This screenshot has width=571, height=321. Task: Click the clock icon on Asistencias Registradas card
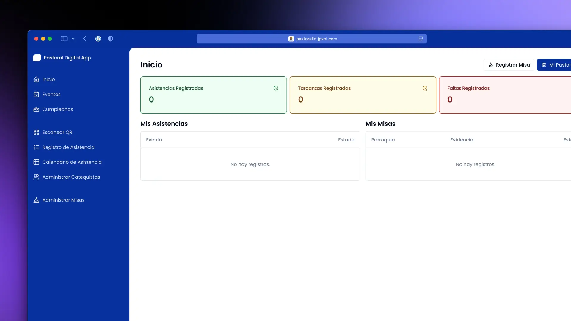tap(276, 88)
